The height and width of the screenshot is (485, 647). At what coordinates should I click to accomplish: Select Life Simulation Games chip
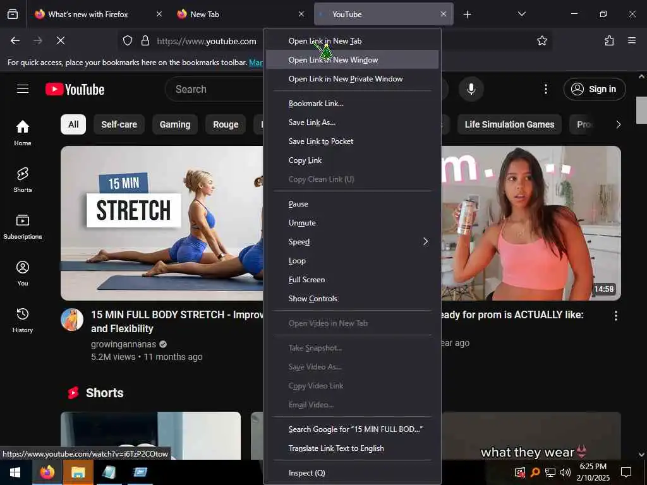509,124
